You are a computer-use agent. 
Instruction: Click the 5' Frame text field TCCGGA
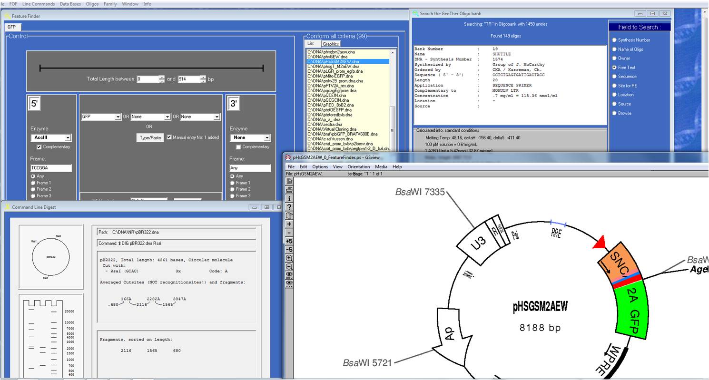(51, 168)
